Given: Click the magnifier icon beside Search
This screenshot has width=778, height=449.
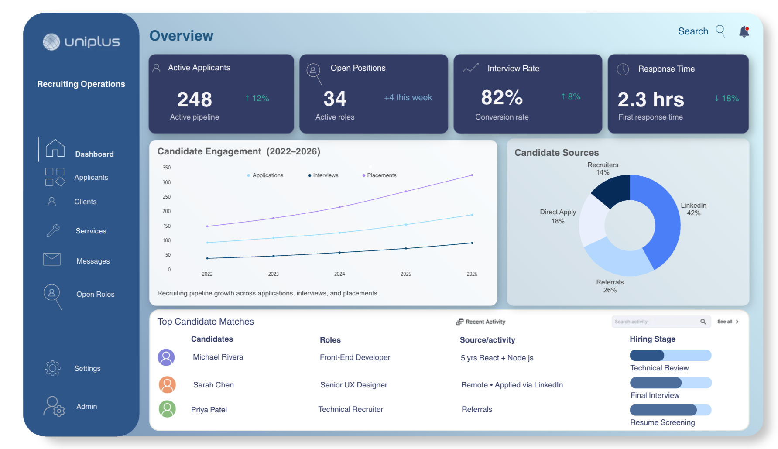Looking at the screenshot, I should click(720, 31).
